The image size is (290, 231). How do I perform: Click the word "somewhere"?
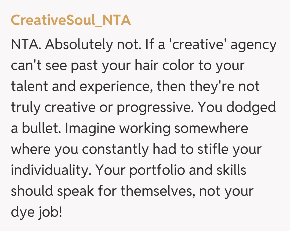(211, 128)
